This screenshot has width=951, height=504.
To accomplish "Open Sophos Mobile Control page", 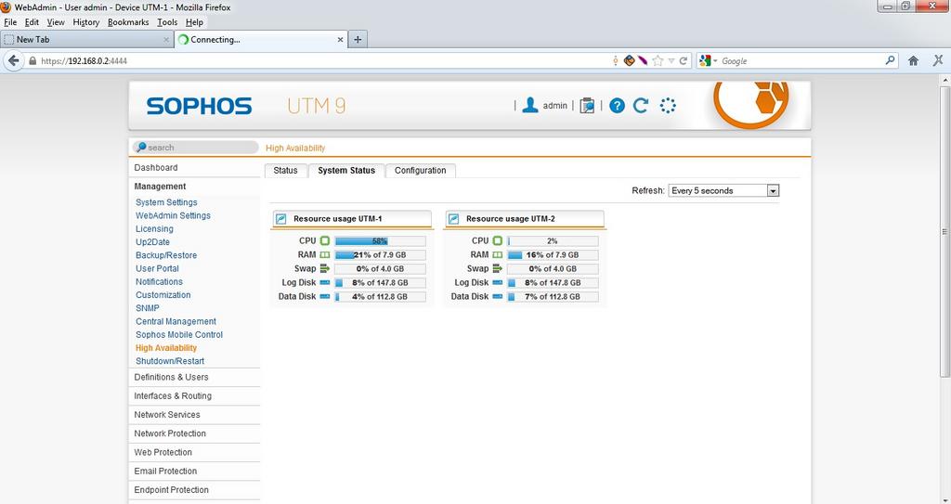I will (179, 335).
